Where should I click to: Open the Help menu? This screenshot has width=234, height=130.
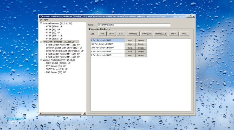46,20
